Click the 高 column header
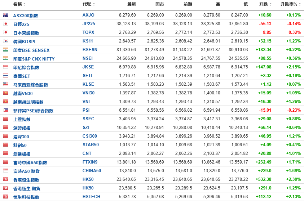This screenshot has height=201, width=304. click(x=218, y=4)
